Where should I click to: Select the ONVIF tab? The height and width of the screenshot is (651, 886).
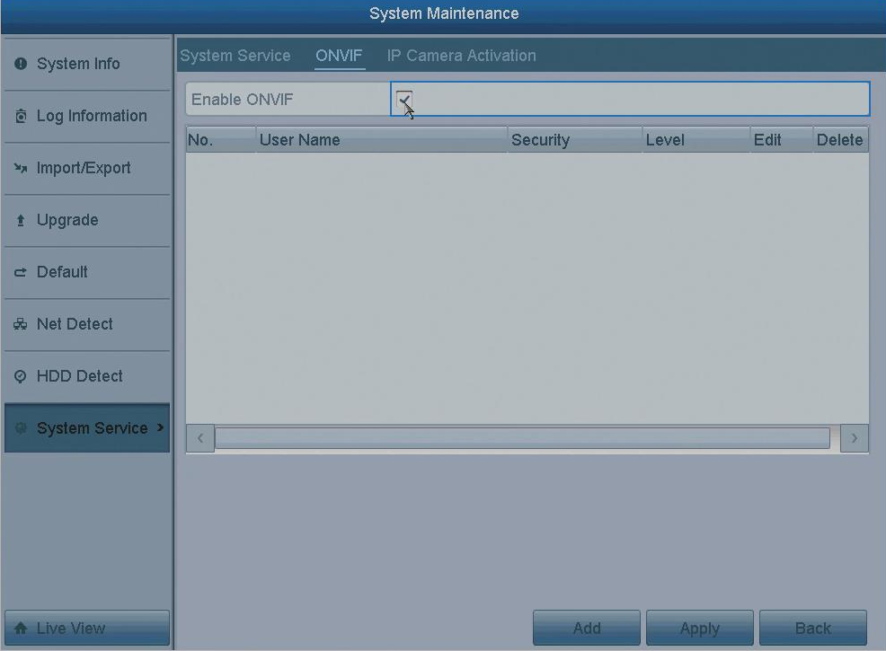point(339,56)
